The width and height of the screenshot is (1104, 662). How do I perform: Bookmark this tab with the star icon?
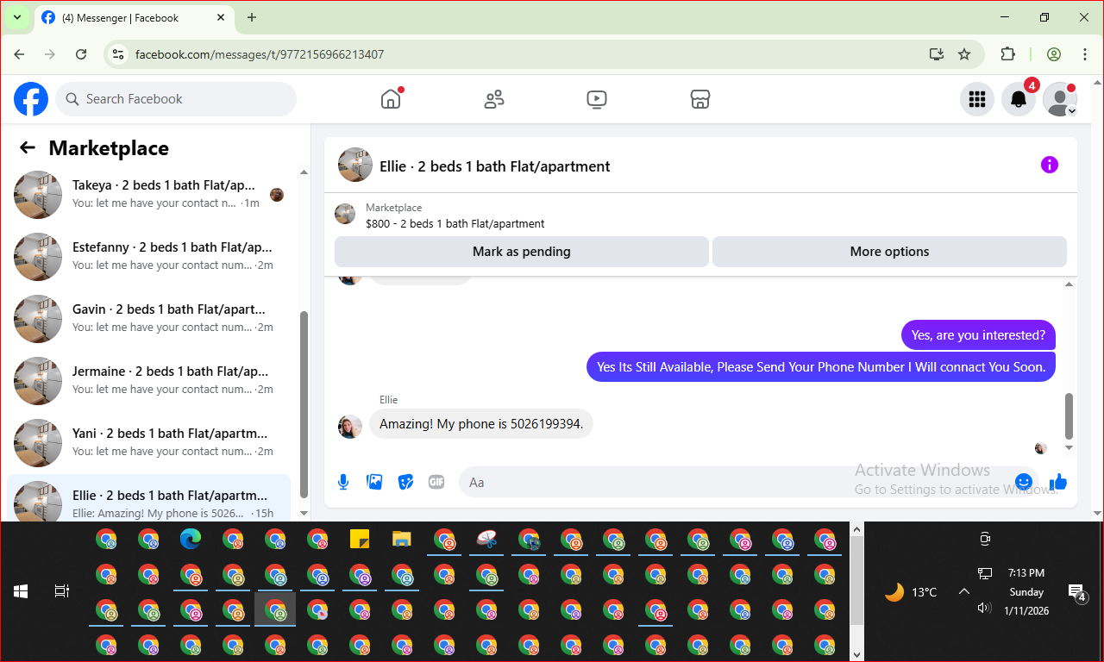tap(964, 54)
